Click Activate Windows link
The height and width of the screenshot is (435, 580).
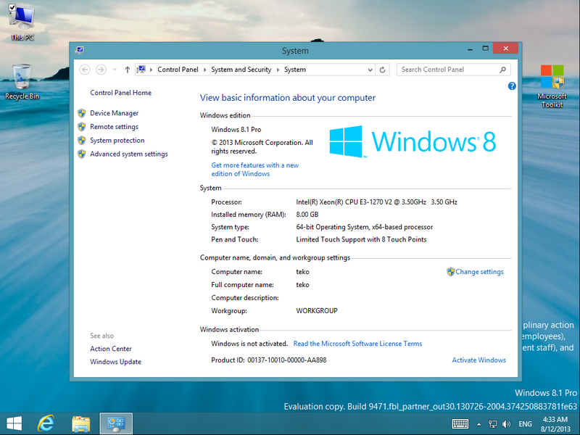coord(479,360)
